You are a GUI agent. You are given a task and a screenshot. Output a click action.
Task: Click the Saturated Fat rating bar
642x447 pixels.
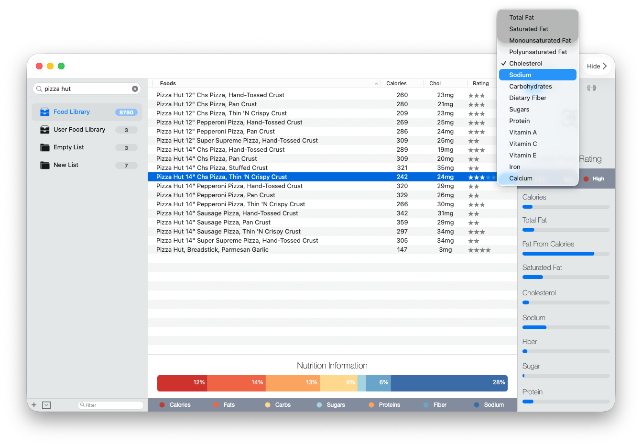pyautogui.click(x=566, y=277)
